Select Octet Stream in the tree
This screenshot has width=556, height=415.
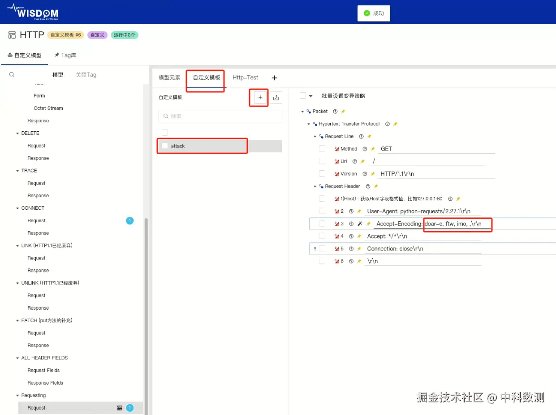[x=48, y=108]
